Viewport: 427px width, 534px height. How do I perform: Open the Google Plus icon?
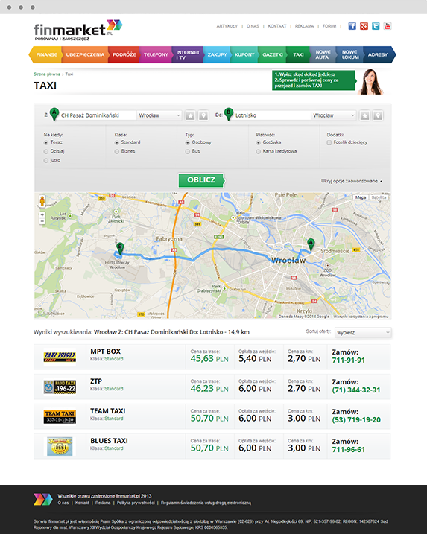pyautogui.click(x=364, y=26)
